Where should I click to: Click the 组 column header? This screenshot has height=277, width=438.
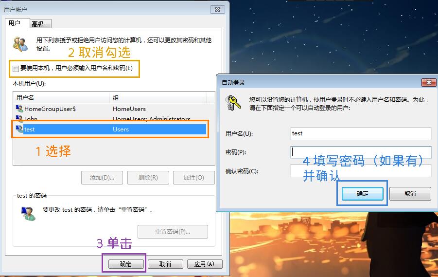(158, 98)
